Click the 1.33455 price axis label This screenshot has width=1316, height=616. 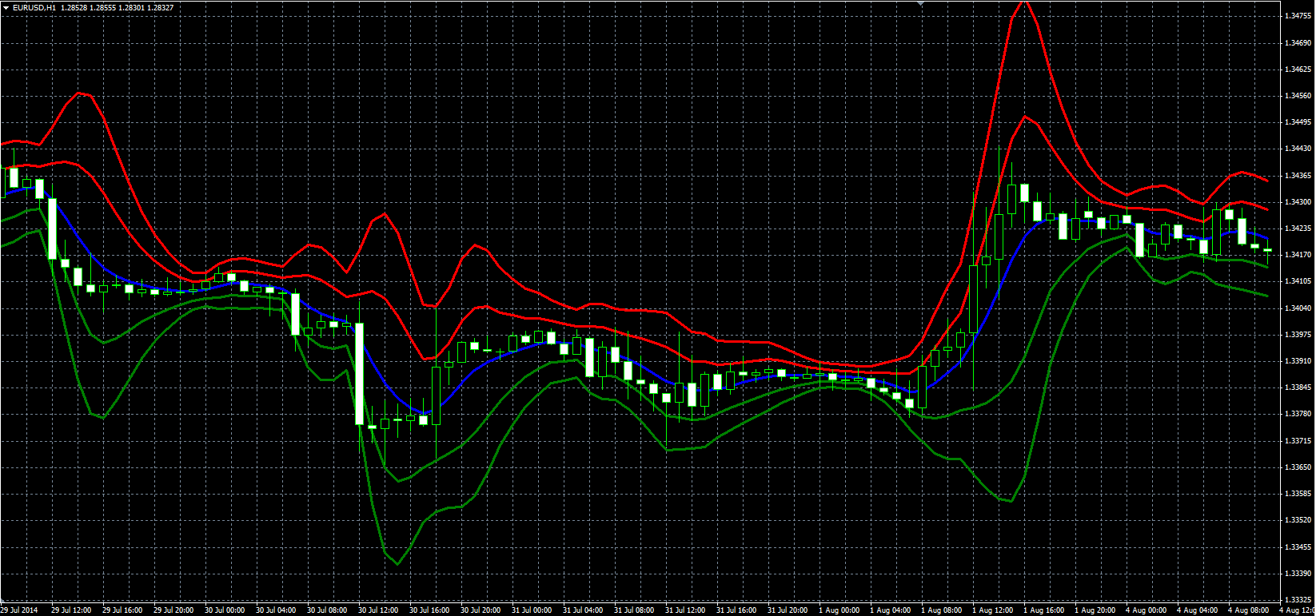click(x=1298, y=547)
